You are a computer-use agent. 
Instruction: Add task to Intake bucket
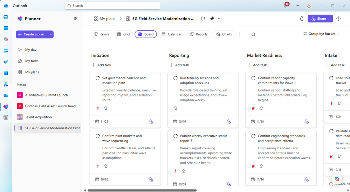(x=335, y=65)
